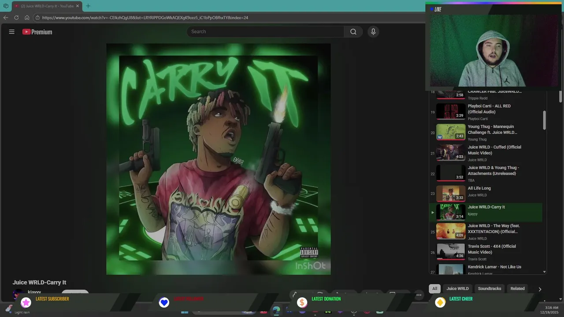This screenshot has height=317, width=564.
Task: Open Attachments (Unreleased) thumbnail
Action: pos(451,173)
